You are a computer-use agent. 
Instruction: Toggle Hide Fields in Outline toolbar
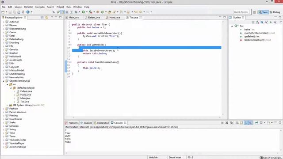(x=262, y=22)
